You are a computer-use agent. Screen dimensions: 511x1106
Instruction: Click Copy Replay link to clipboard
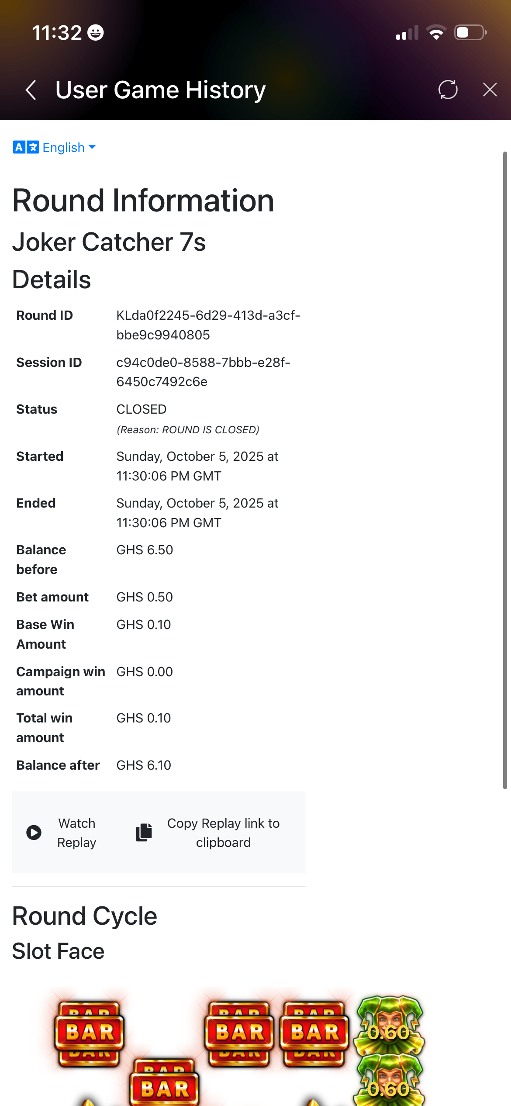click(x=223, y=833)
